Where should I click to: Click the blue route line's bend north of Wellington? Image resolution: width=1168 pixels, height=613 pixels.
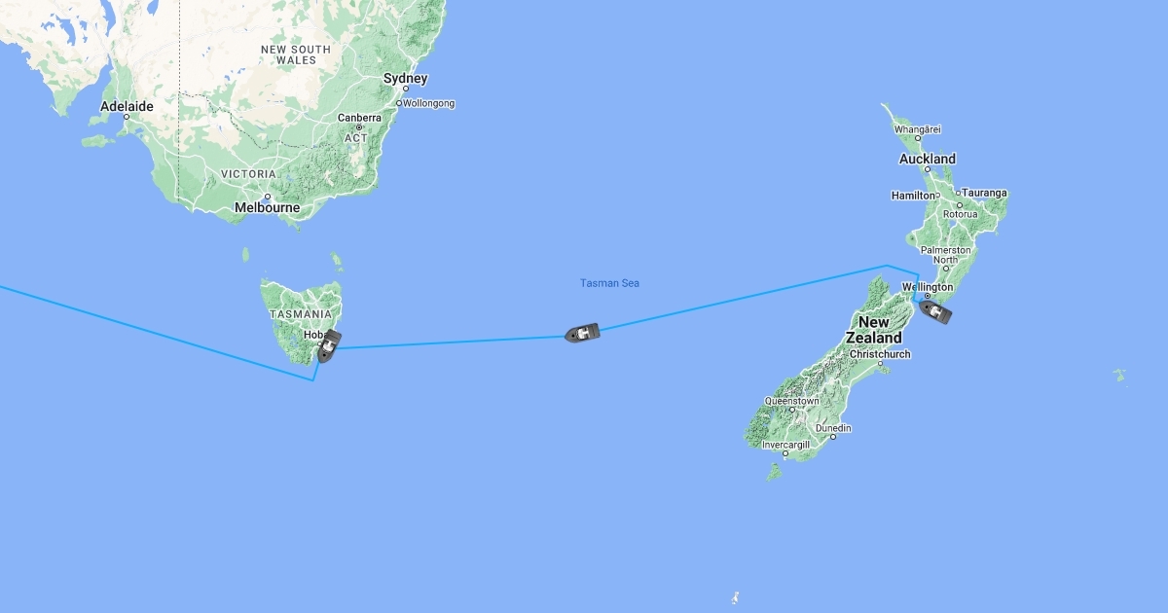point(918,273)
